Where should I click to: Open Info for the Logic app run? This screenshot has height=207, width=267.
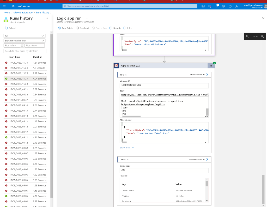click(x=127, y=28)
